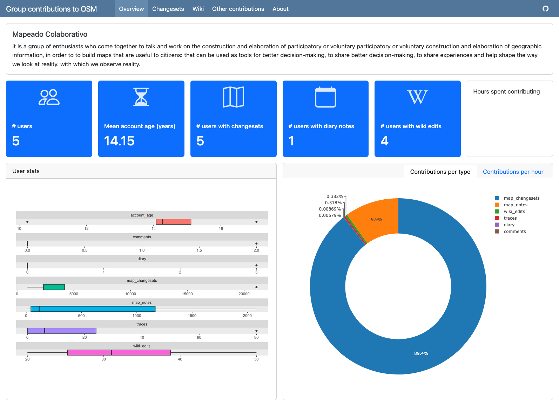The image size is (559, 406).
Task: Click the users group icon
Action: [49, 97]
